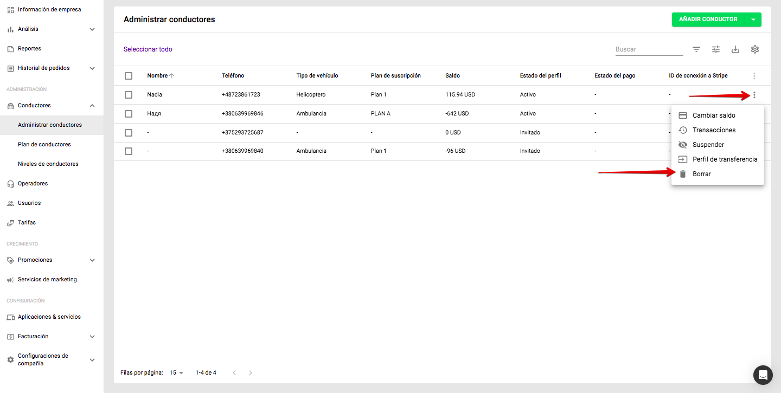Click the Promociones tag icon
781x393 pixels.
point(10,260)
